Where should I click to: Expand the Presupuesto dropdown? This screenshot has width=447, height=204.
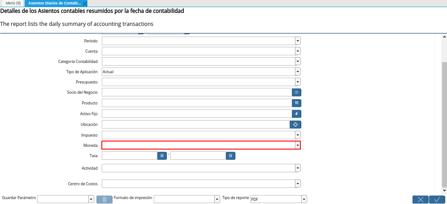pyautogui.click(x=298, y=82)
